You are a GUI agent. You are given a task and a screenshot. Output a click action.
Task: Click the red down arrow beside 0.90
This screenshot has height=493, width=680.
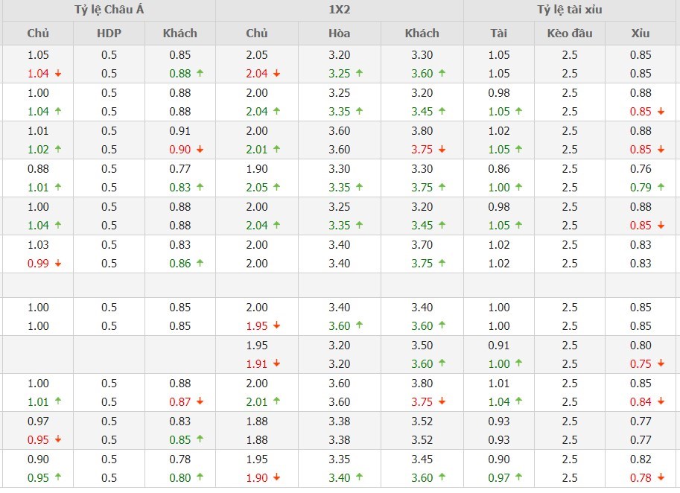click(200, 150)
